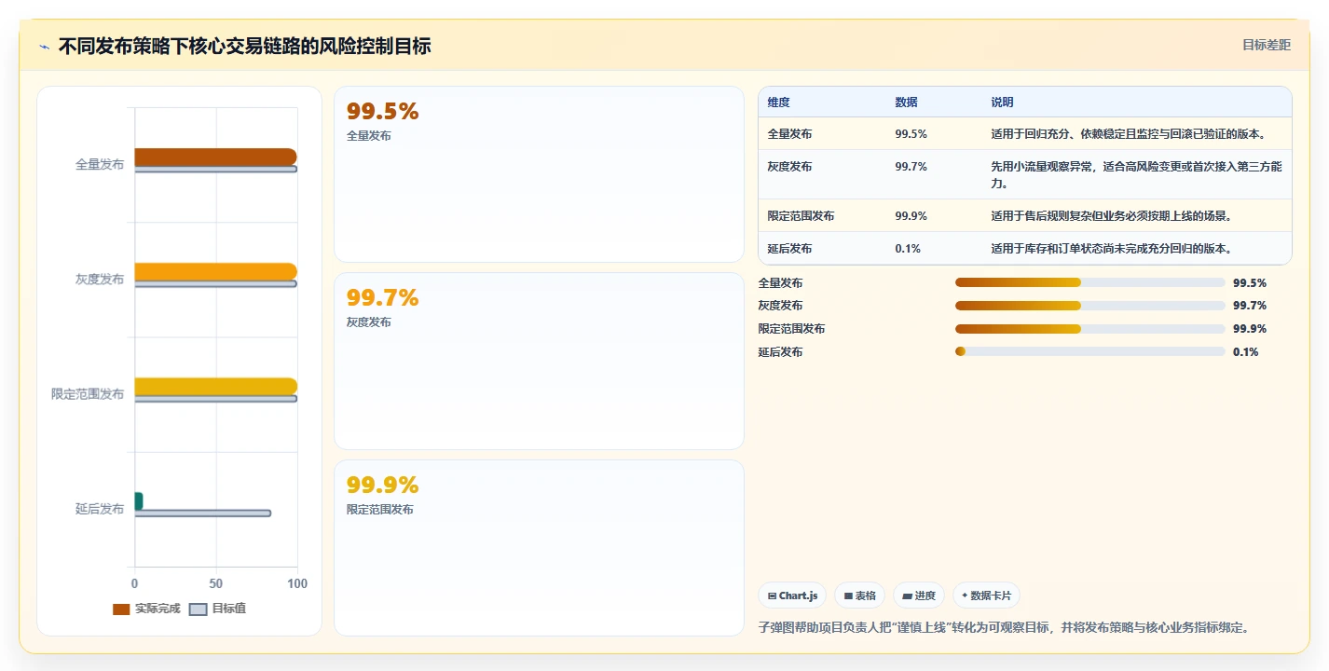Click the 目标差距 label in the header
Image resolution: width=1329 pixels, height=671 pixels.
1267,45
